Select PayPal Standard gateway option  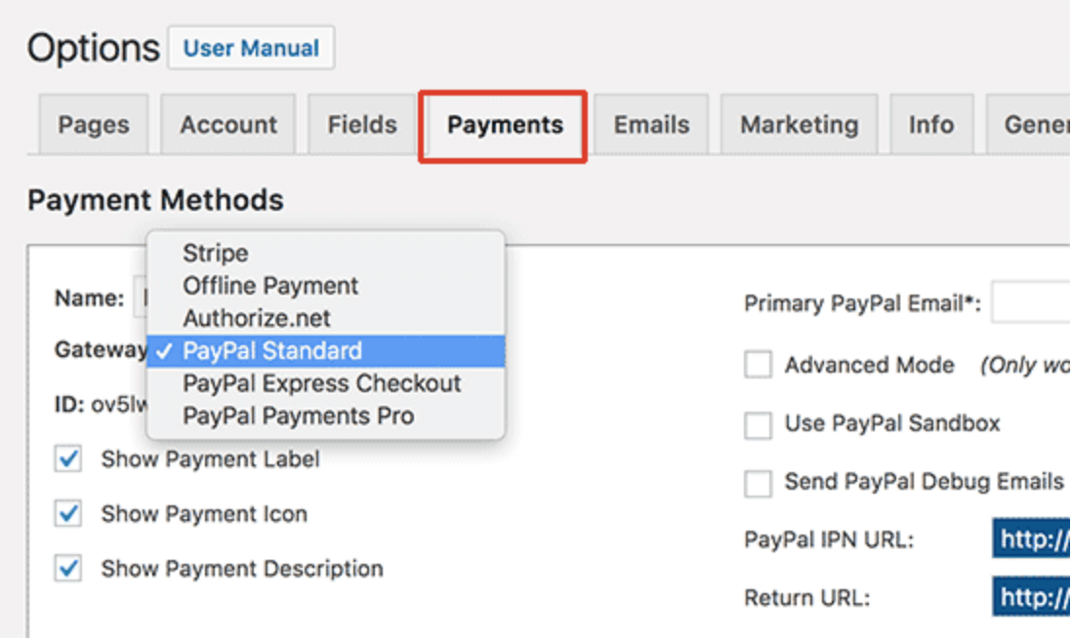[272, 351]
